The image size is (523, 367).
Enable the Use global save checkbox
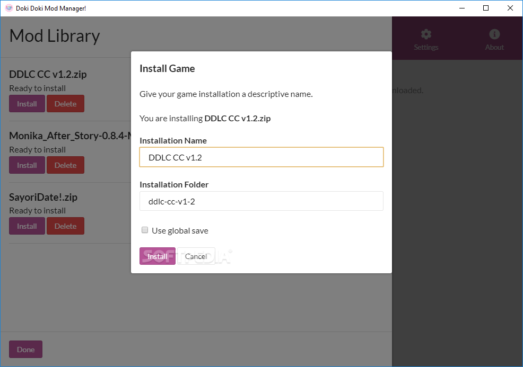pyautogui.click(x=145, y=230)
